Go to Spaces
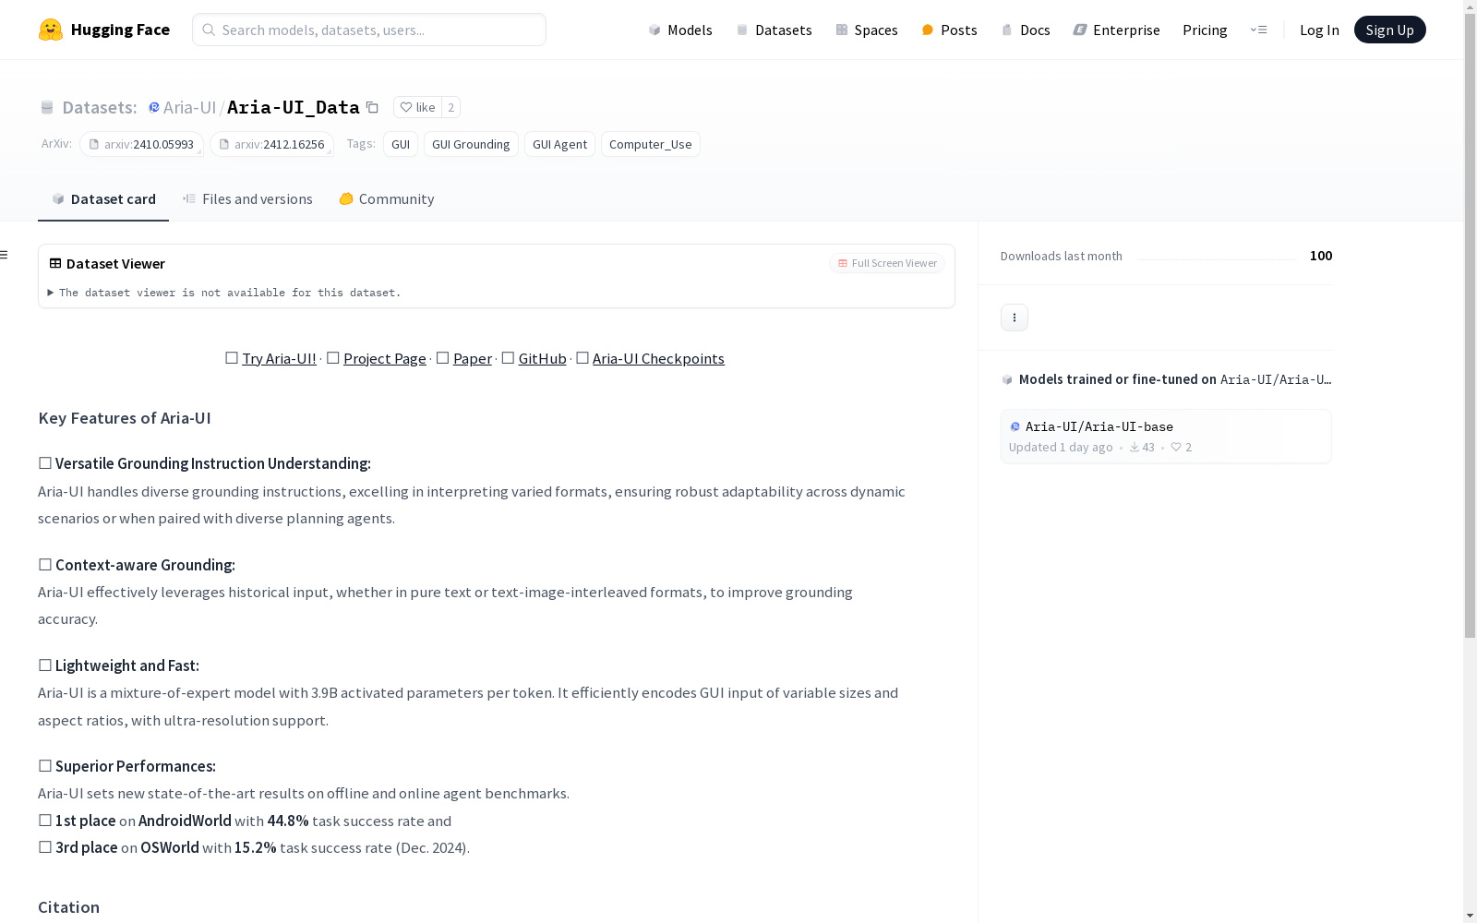The width and height of the screenshot is (1477, 923). point(866,30)
